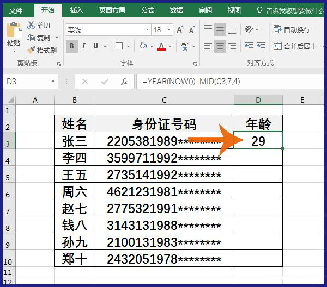327x287 pixels.
Task: Apply red font color A
Action: pyautogui.click(x=161, y=46)
